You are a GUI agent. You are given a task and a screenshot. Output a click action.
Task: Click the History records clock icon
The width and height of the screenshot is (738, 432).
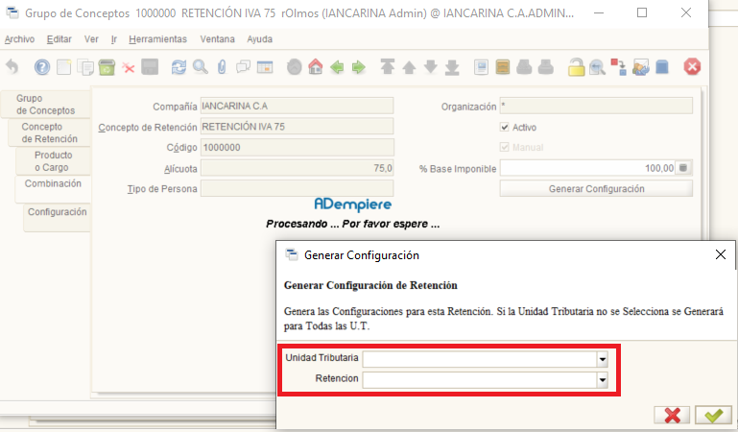coord(295,67)
